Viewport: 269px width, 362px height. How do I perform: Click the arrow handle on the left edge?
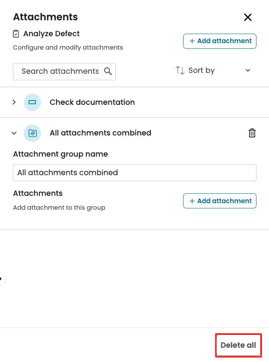1,279
